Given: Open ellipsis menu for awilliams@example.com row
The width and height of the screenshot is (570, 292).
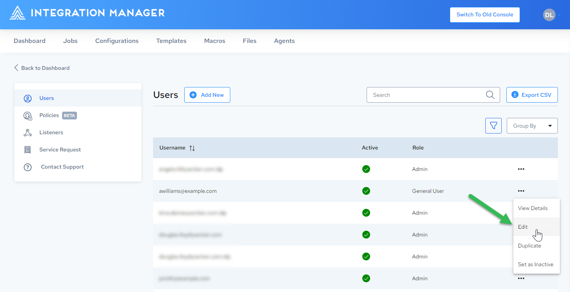Looking at the screenshot, I should [x=521, y=191].
